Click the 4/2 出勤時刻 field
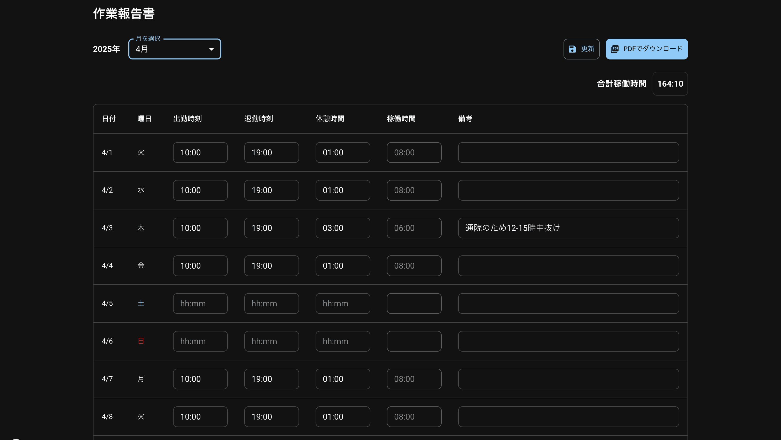The image size is (781, 440). pyautogui.click(x=200, y=190)
